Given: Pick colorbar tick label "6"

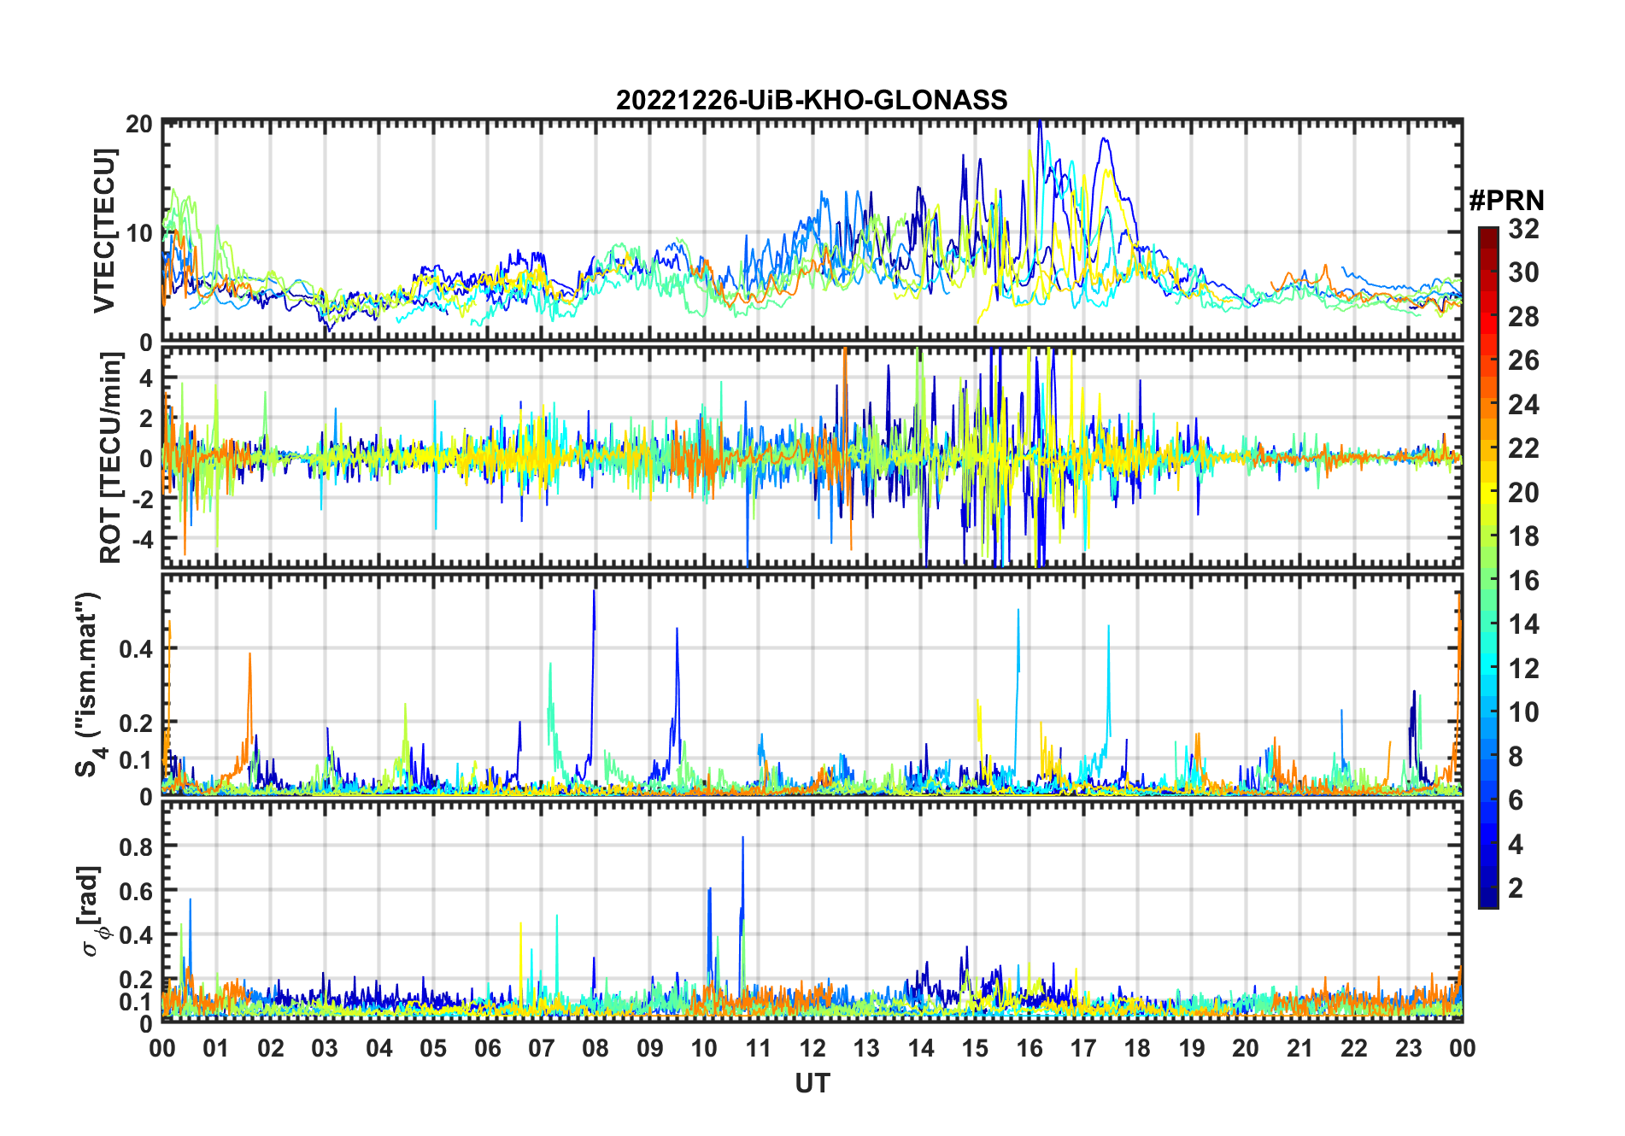Looking at the screenshot, I should click(x=1516, y=800).
